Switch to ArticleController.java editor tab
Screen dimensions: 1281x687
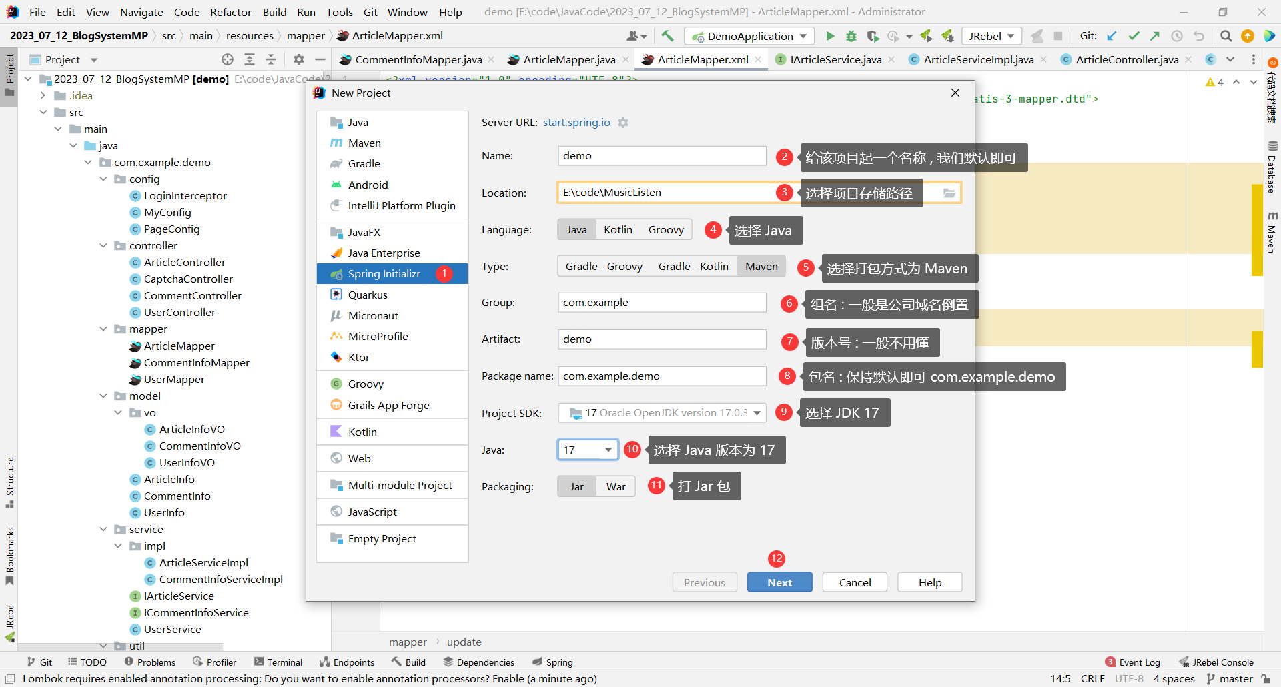1127,59
